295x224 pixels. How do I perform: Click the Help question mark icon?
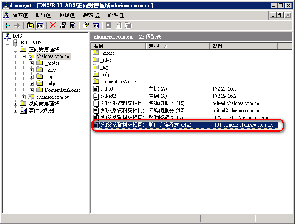point(85,25)
